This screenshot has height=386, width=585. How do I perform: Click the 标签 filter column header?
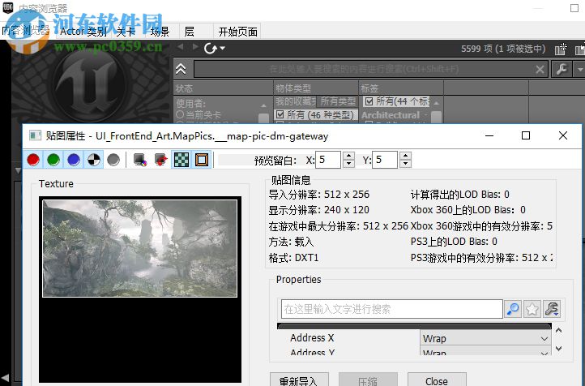click(x=401, y=88)
